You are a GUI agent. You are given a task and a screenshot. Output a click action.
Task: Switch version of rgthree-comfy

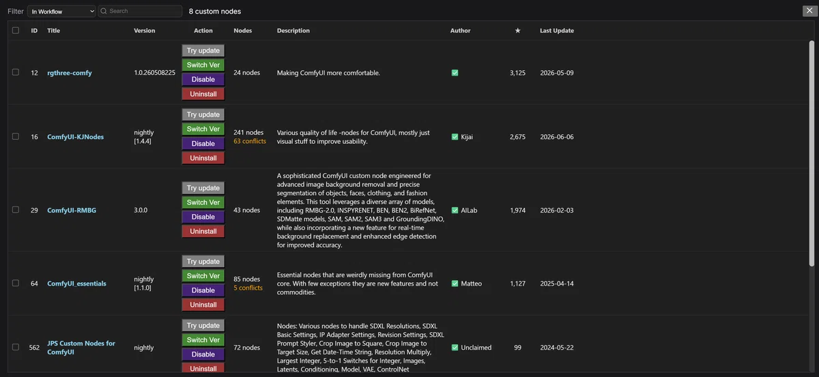pyautogui.click(x=203, y=65)
